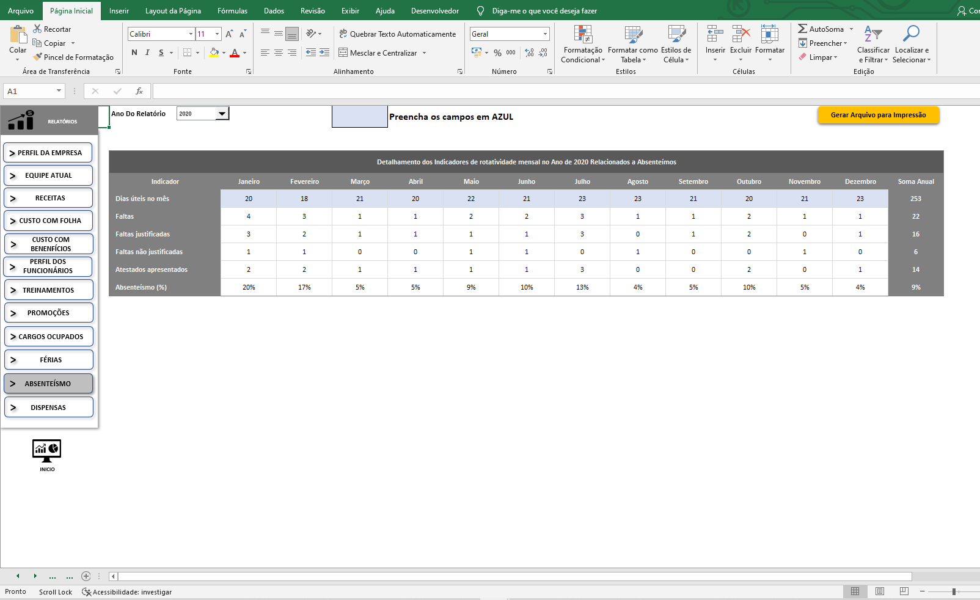Open the Geral number format dropdown

tap(545, 34)
